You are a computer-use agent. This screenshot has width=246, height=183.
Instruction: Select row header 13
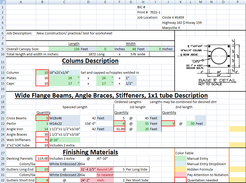click(x=3, y=73)
